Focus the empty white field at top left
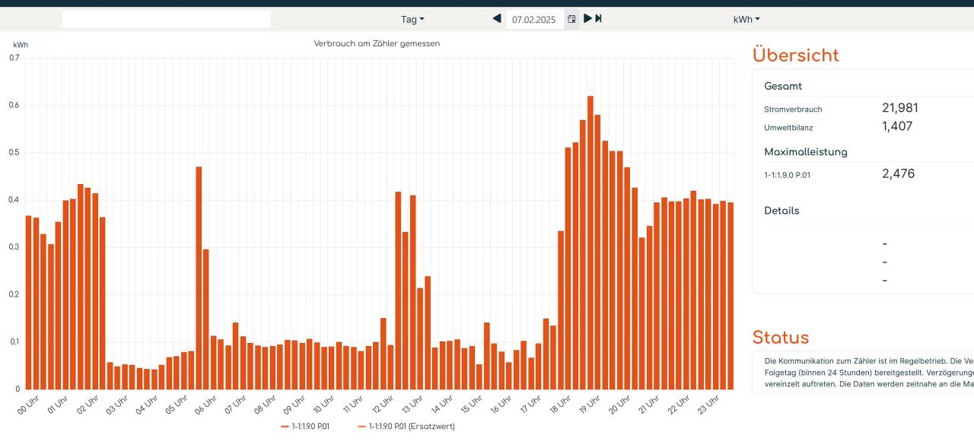974x448 pixels. click(x=166, y=19)
